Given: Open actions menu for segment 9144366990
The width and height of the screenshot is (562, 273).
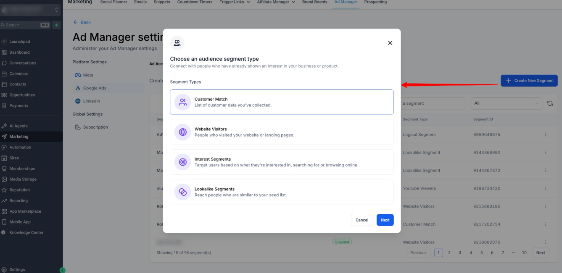Looking at the screenshot, I should pos(546,153).
